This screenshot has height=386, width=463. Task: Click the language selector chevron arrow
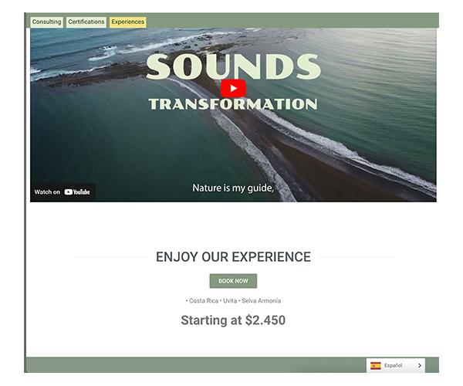click(x=420, y=366)
